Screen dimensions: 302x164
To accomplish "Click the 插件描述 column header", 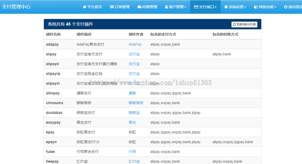I will tap(84, 35).
